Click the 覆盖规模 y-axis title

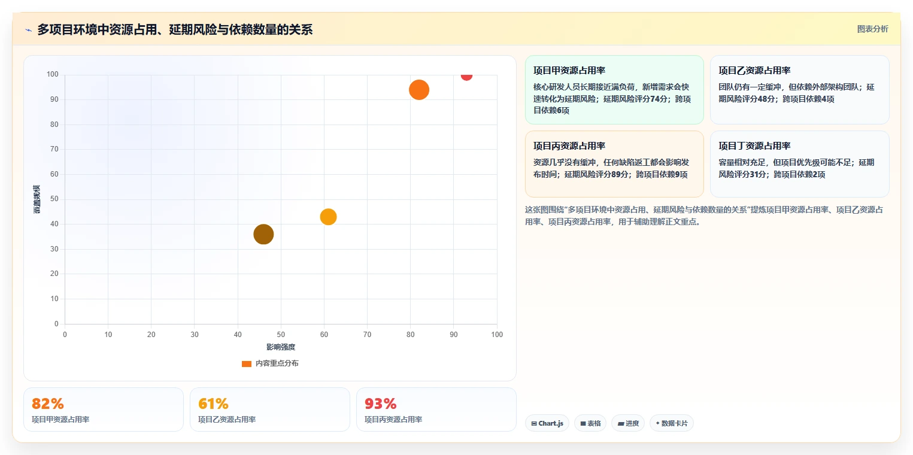click(x=37, y=199)
